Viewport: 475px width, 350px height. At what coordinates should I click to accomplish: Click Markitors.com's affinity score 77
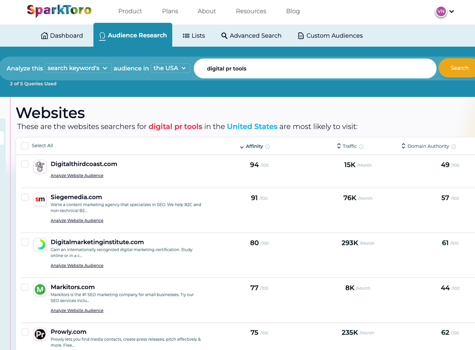(x=255, y=288)
